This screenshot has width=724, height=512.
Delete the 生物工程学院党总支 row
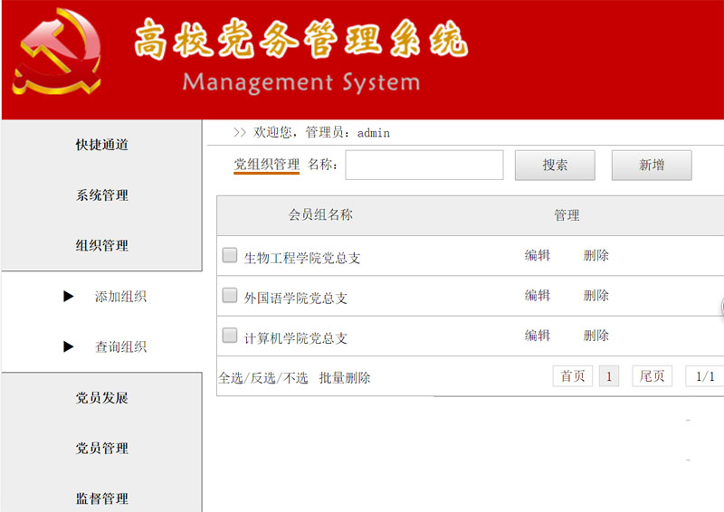596,255
